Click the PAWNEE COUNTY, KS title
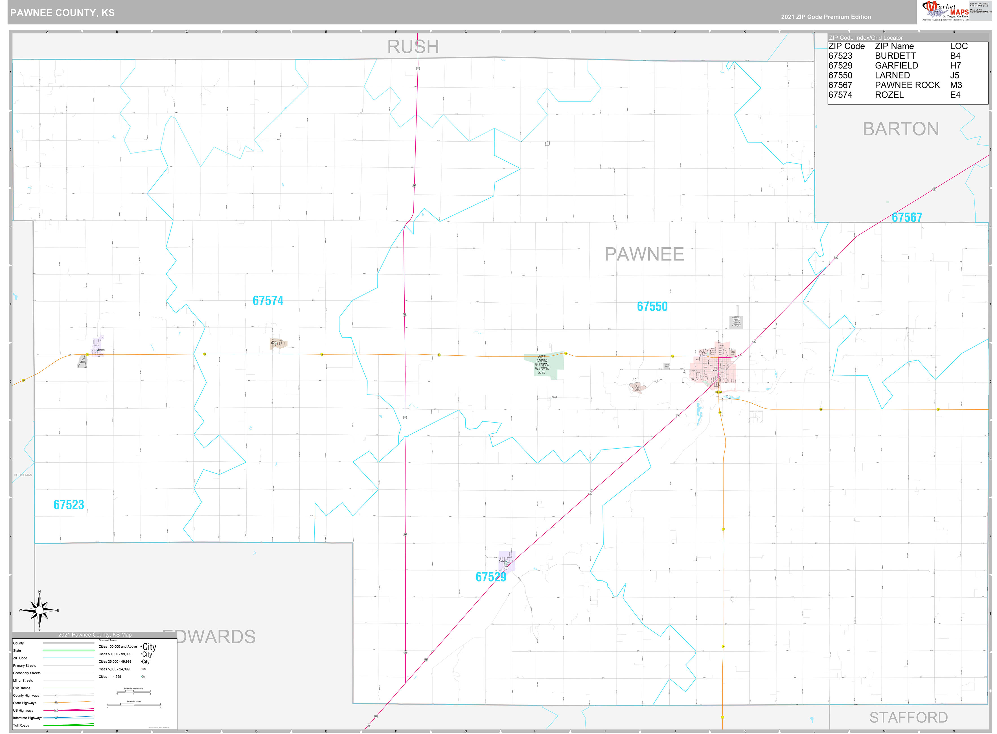The height and width of the screenshot is (734, 997). (x=62, y=13)
